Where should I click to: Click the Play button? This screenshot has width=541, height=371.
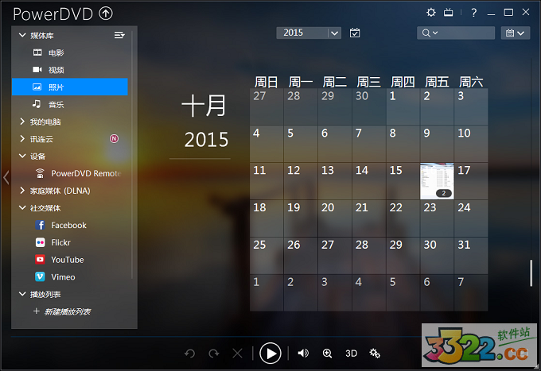click(270, 353)
